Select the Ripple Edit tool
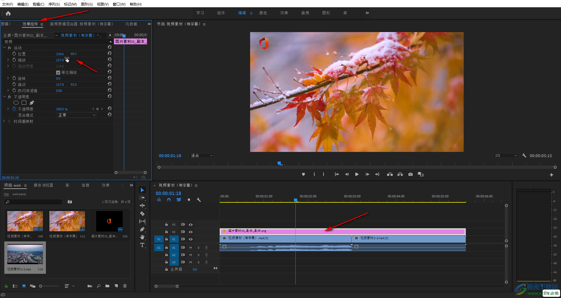Viewport: 561px width, 298px height. tap(142, 206)
